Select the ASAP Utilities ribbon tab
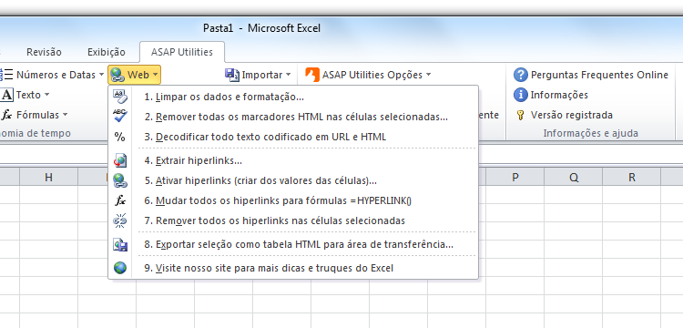Image resolution: width=683 pixels, height=328 pixels. click(x=182, y=52)
